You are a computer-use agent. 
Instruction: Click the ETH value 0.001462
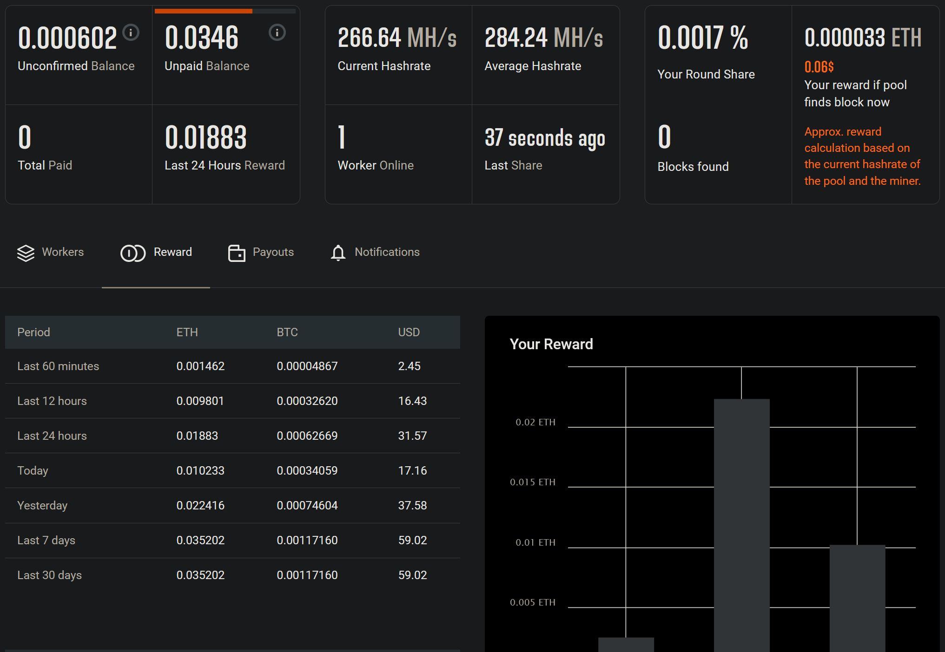pos(200,366)
